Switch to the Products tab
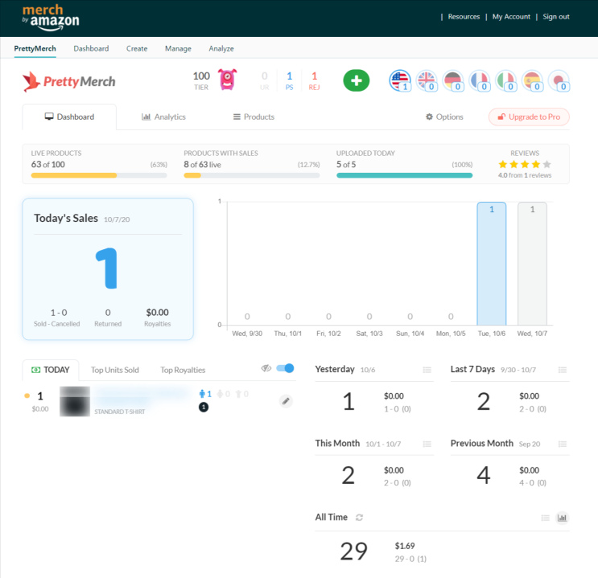The image size is (598, 578). pos(254,117)
